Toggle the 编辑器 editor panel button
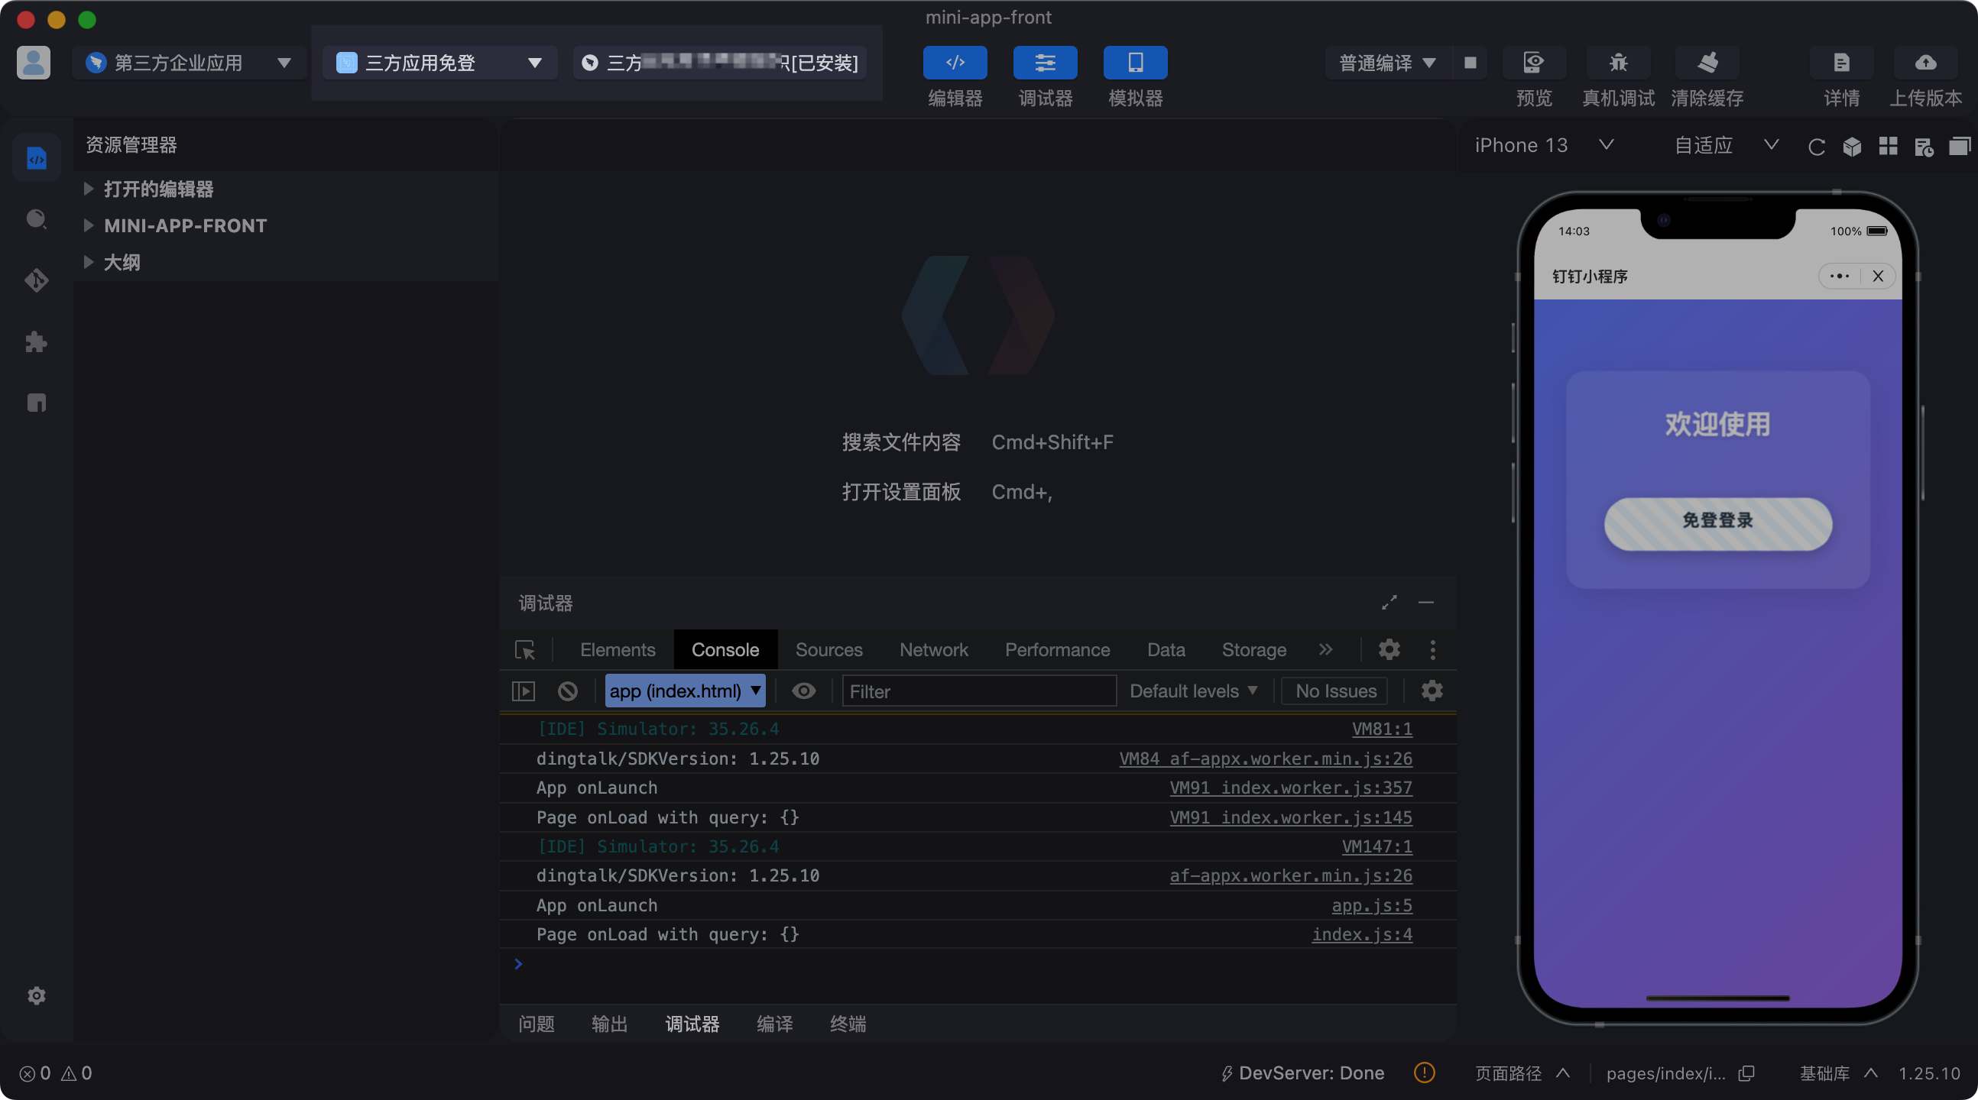Screen dimensions: 1978x1100 [x=955, y=63]
